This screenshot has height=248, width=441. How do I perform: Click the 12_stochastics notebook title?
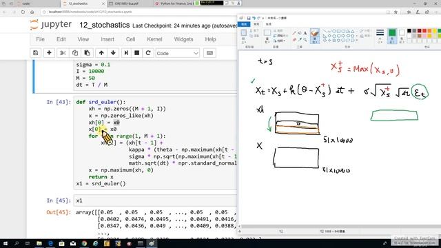(104, 25)
